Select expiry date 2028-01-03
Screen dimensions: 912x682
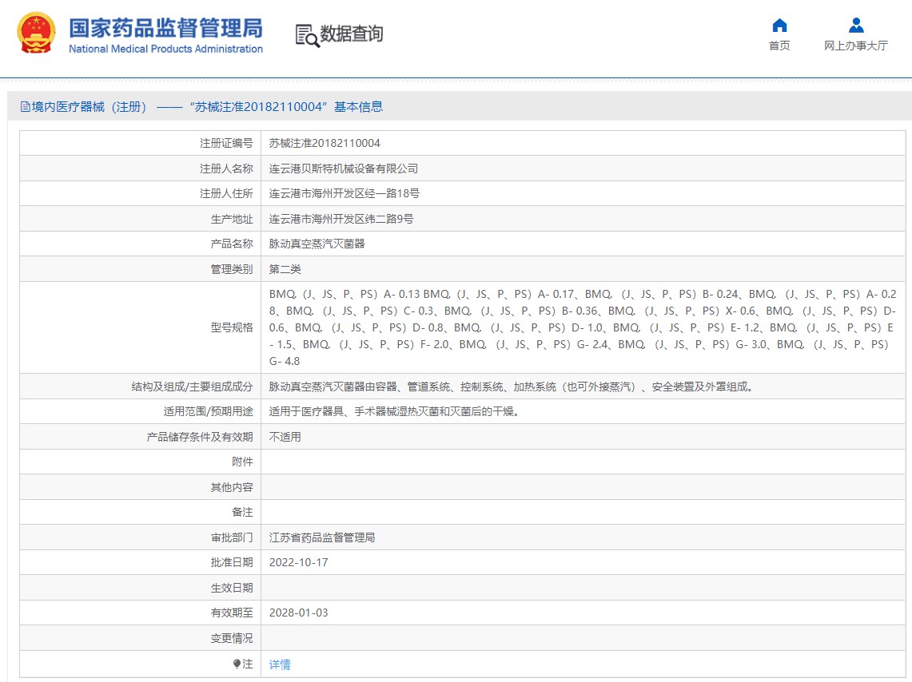(298, 613)
